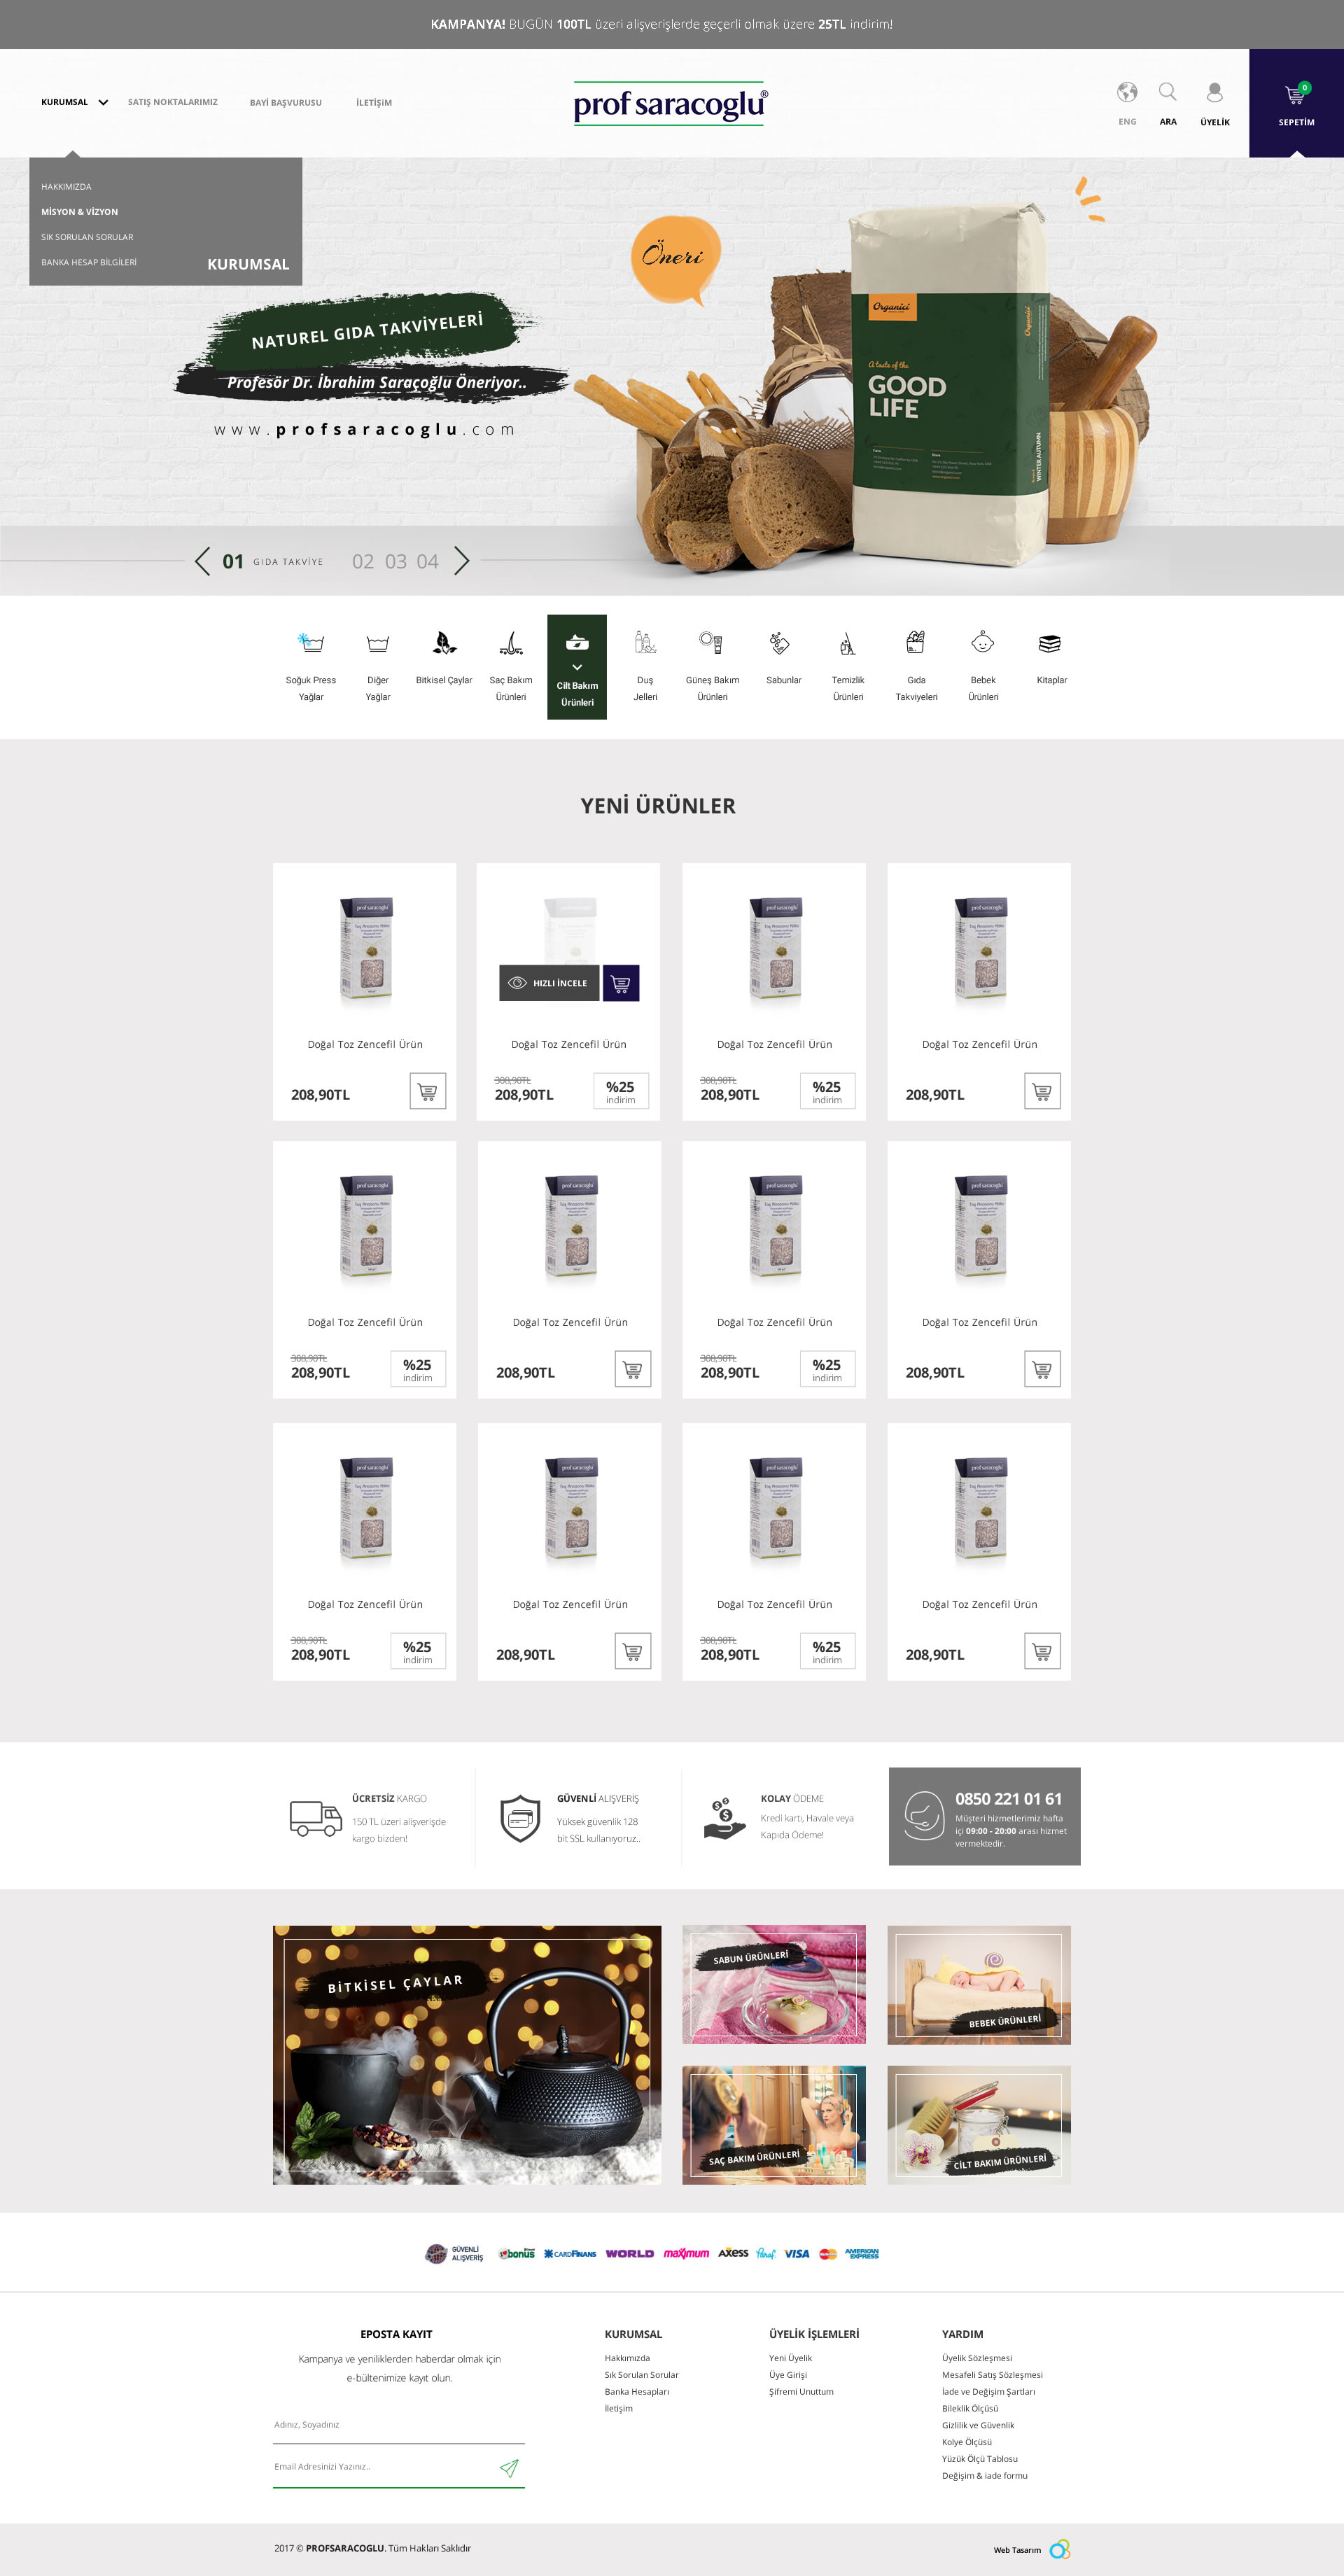Viewport: 1344px width, 2576px height.
Task: Select the Bitkisel Çaylar category icon
Action: coord(444,642)
